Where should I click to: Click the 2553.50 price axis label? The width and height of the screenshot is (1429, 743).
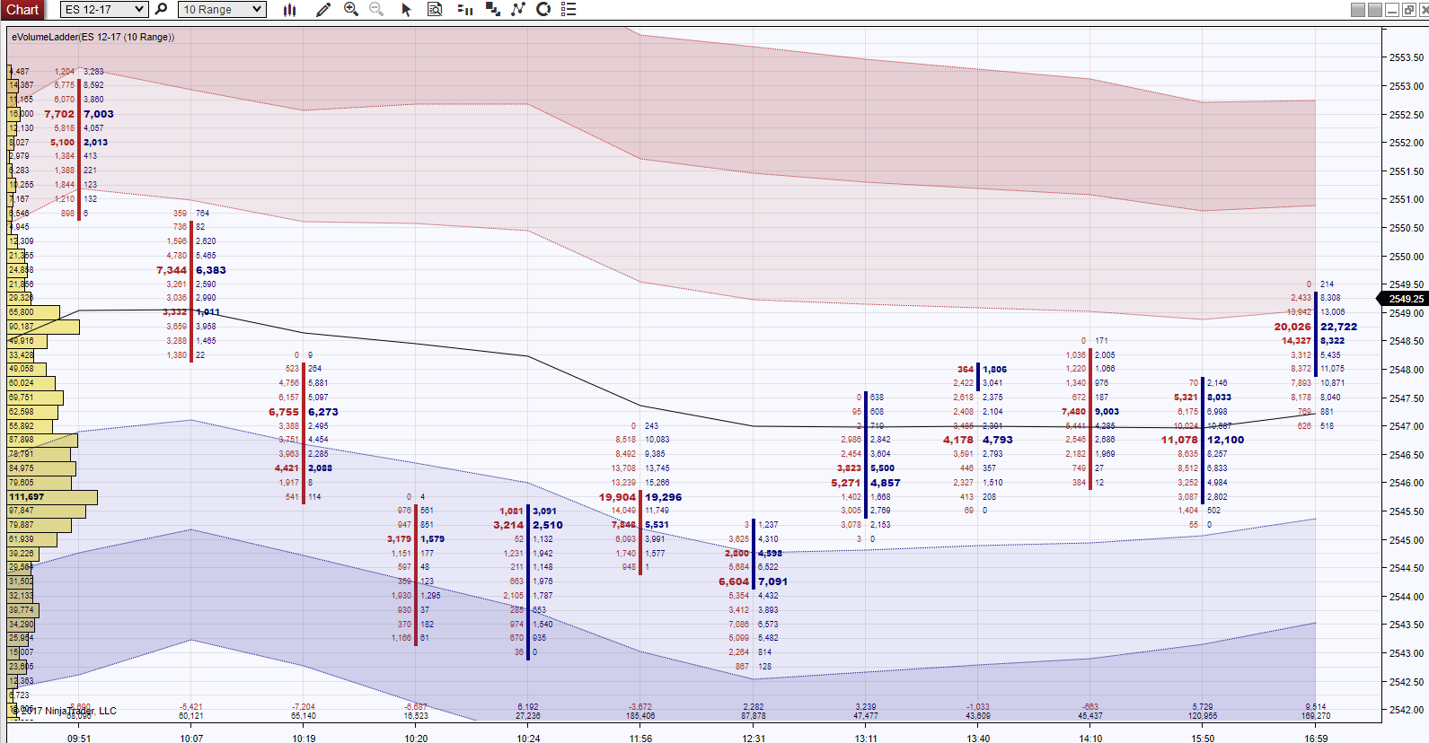1407,57
